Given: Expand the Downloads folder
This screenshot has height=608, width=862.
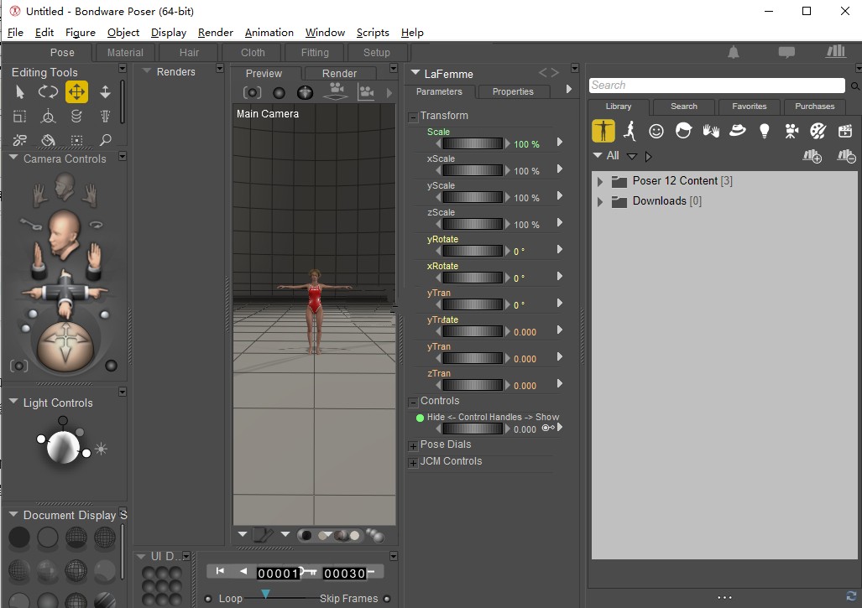Looking at the screenshot, I should 600,201.
